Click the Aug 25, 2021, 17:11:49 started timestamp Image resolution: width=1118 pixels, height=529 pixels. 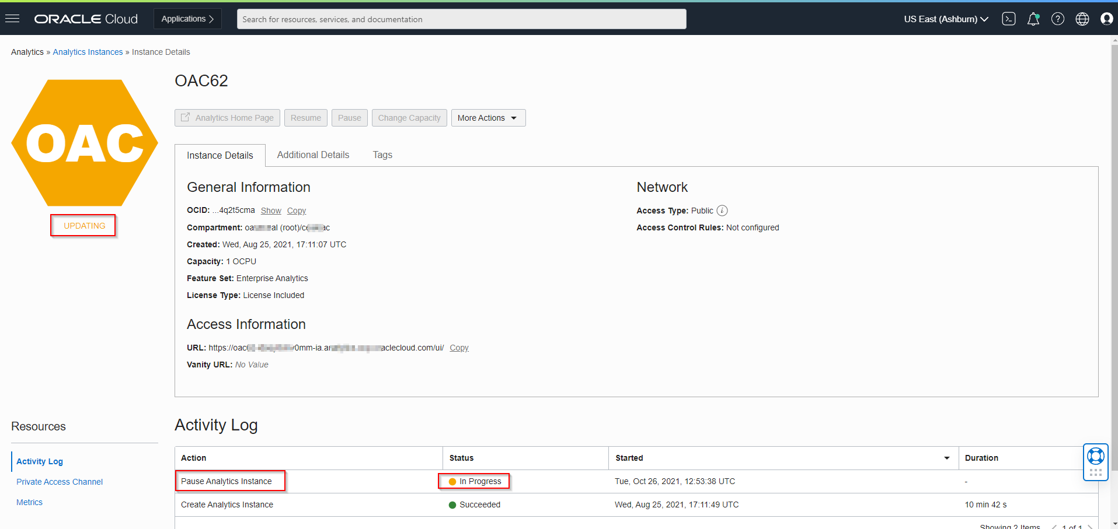(x=677, y=505)
